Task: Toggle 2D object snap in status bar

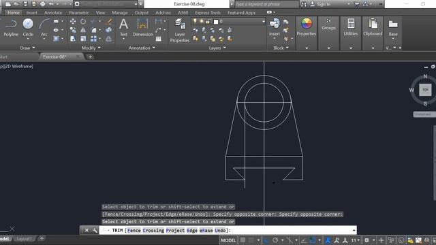Action: (313, 240)
